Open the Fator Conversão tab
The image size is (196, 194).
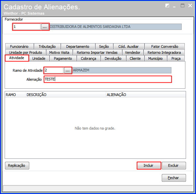165,47
